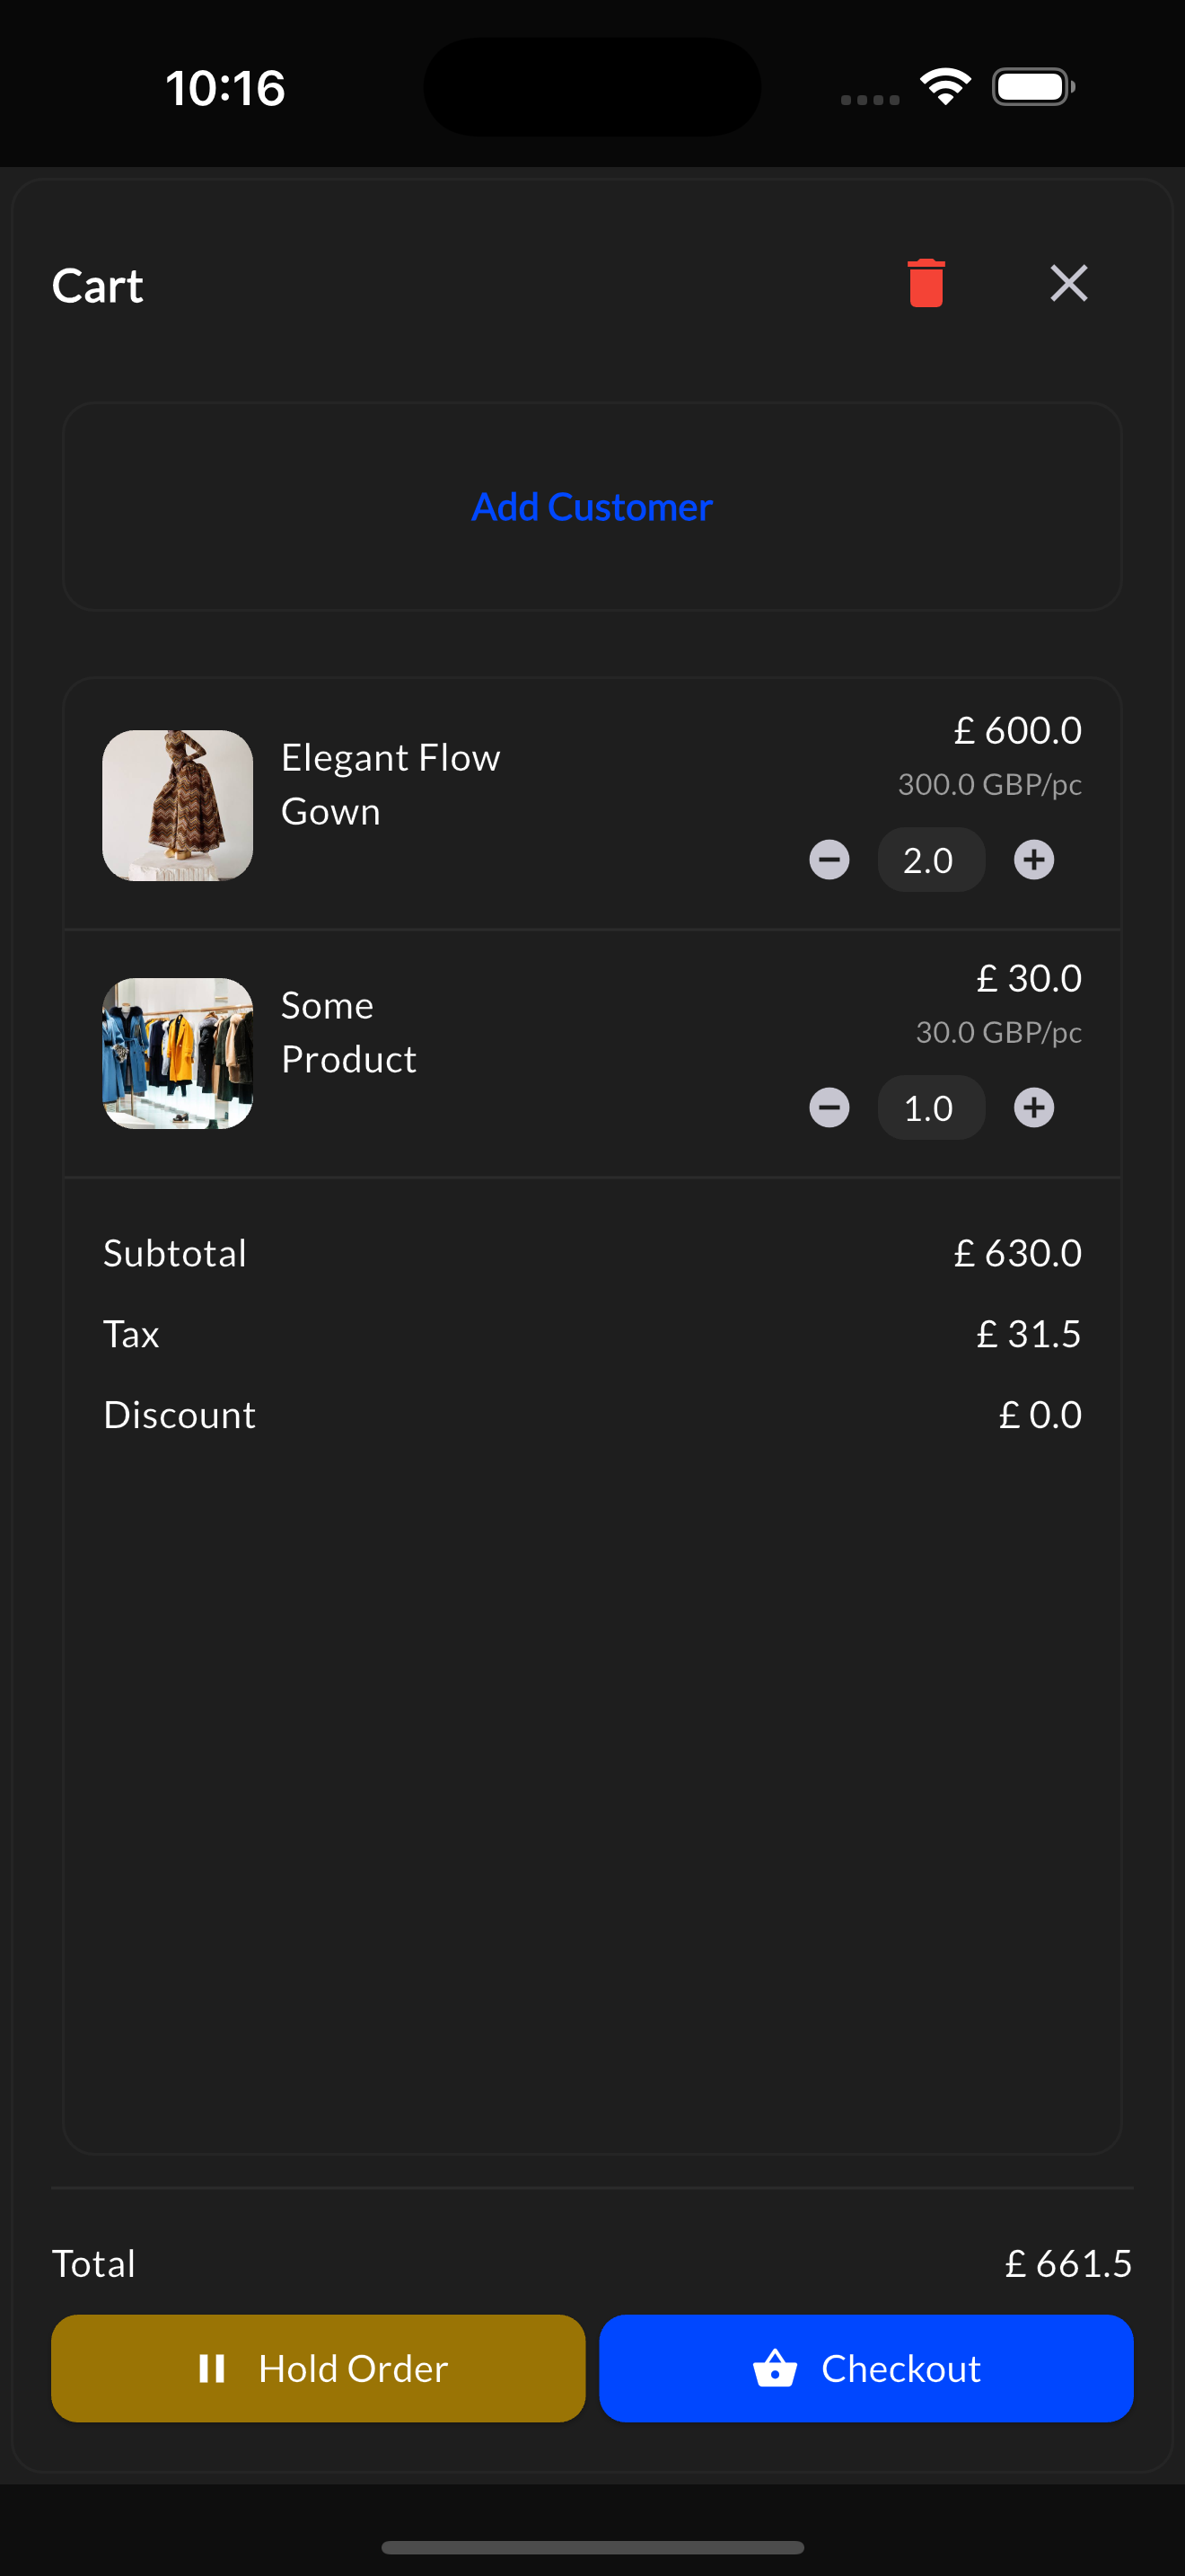Decrease Elegant Flow Gown quantity with minus

829,860
